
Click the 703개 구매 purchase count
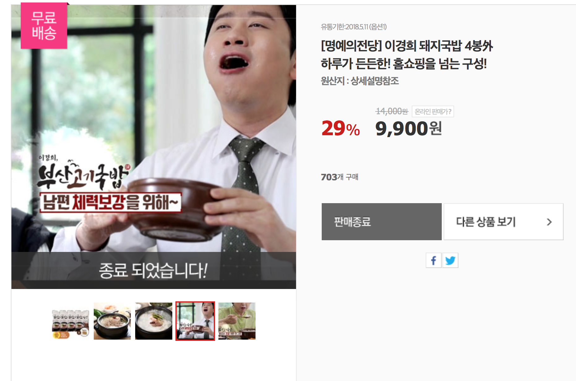tap(340, 177)
